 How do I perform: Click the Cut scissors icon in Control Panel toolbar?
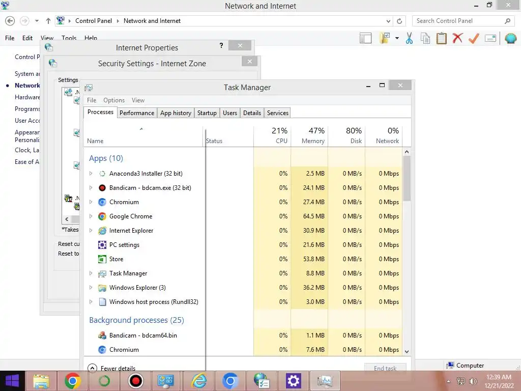point(410,38)
